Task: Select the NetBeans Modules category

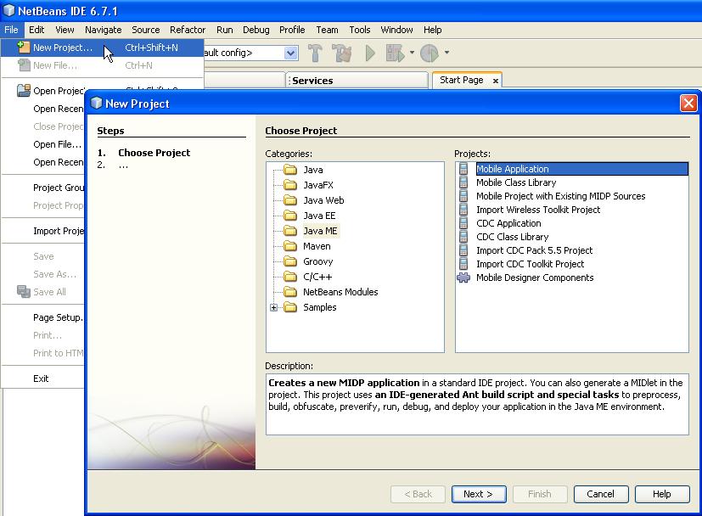Action: (340, 292)
